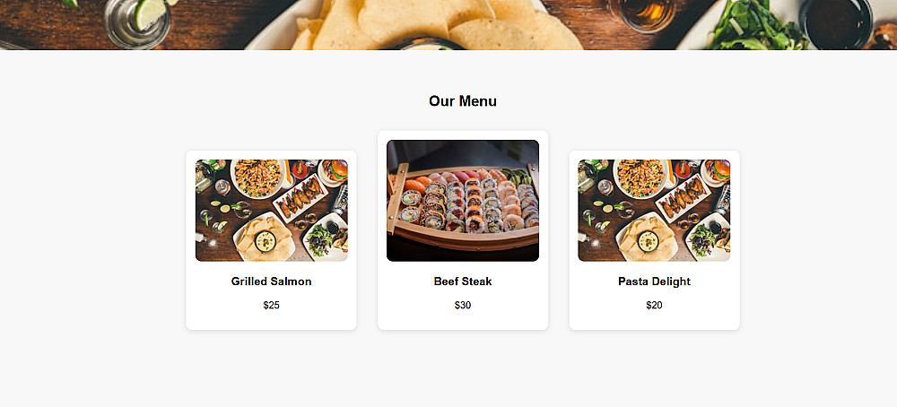The image size is (897, 407).
Task: Click white space below $30 in steak card
Action: pos(463,321)
